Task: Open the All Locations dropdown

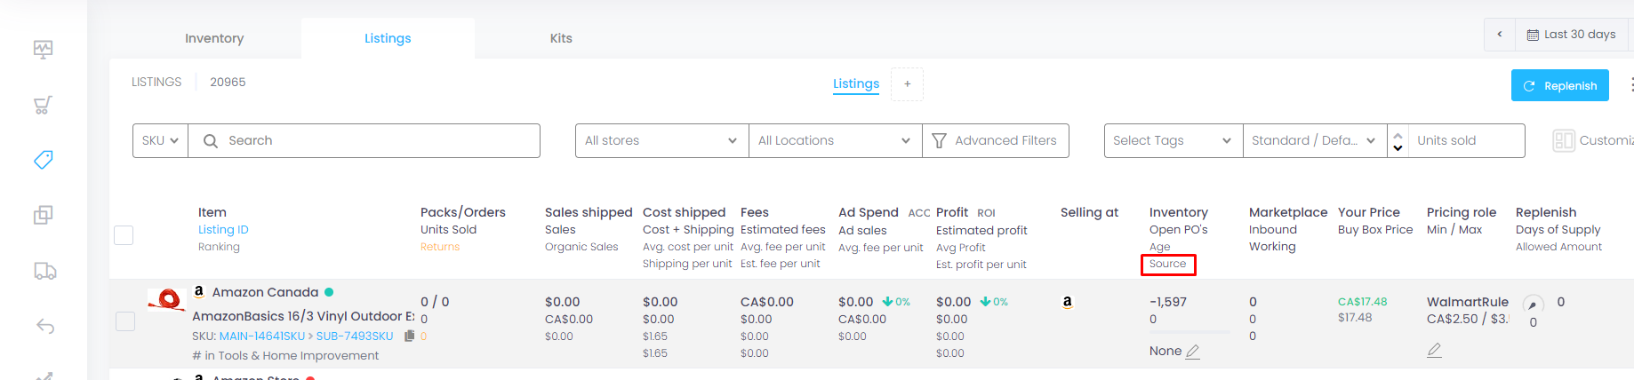Action: [834, 140]
